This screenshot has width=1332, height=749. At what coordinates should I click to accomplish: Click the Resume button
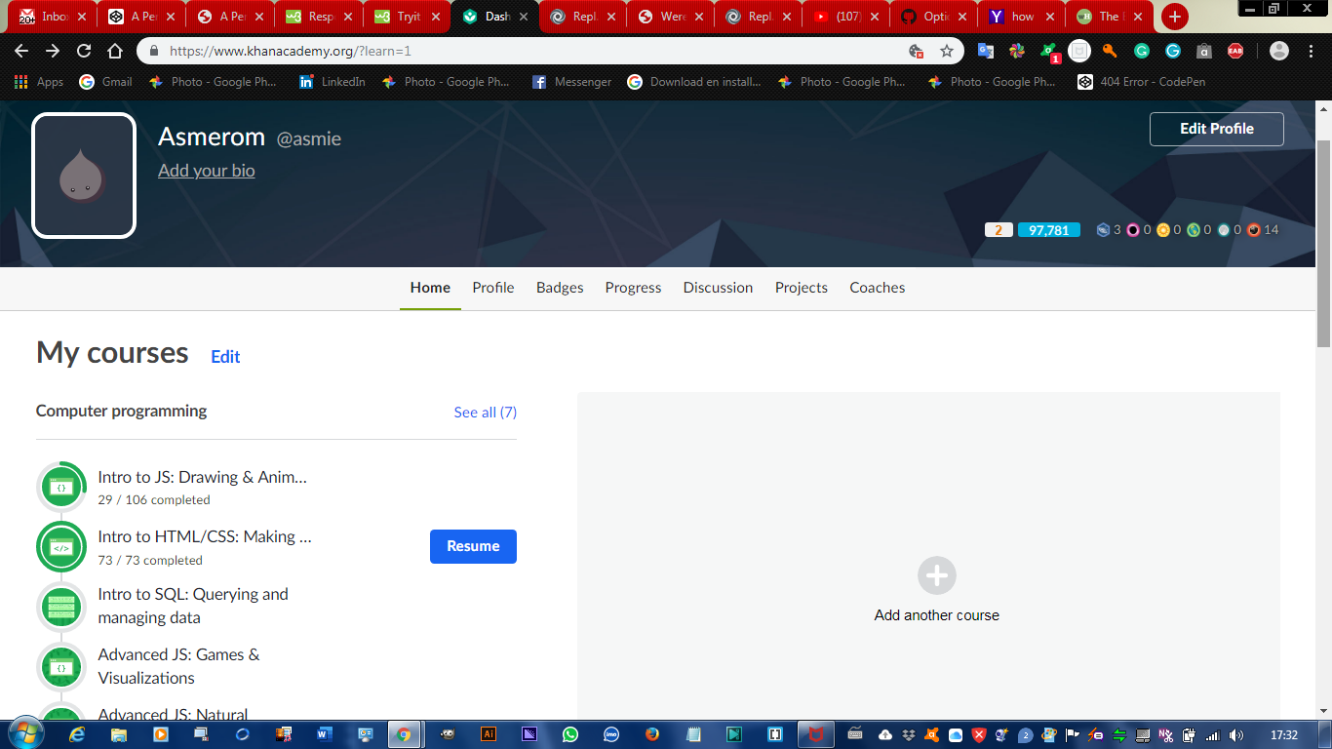pyautogui.click(x=473, y=546)
